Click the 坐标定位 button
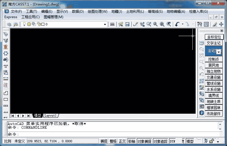This screenshot has width=227, height=146. point(214,37)
